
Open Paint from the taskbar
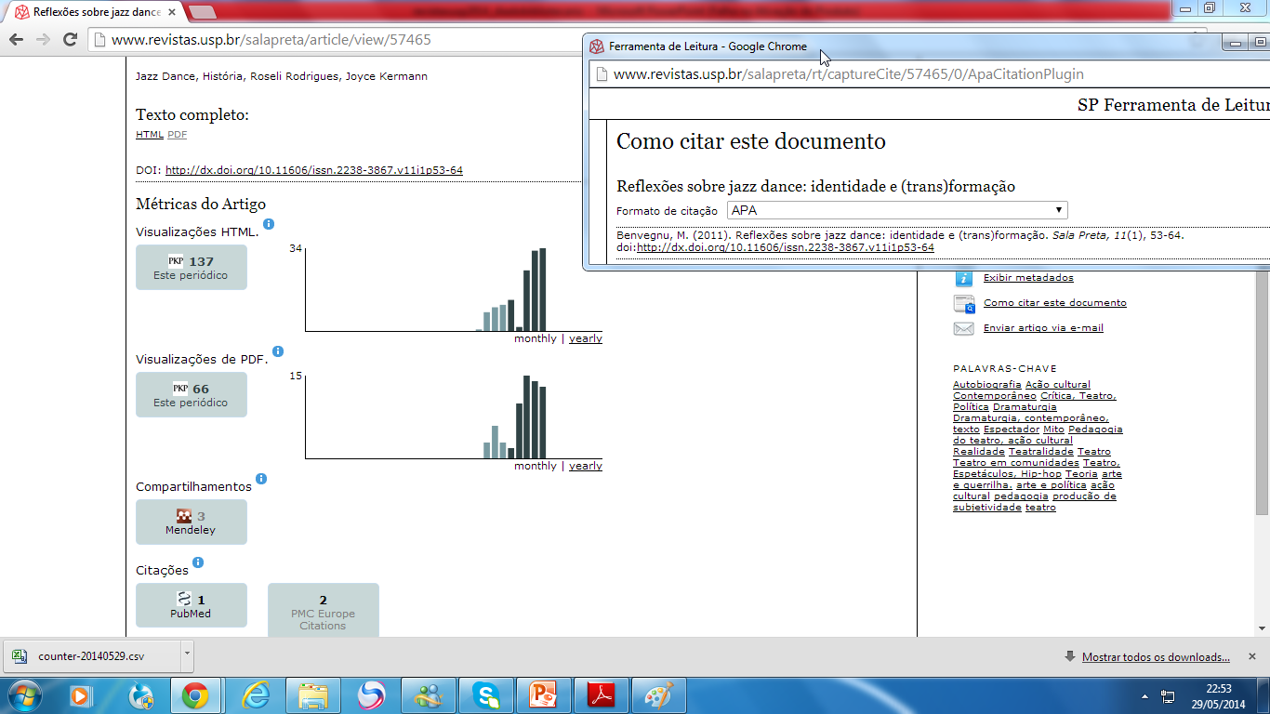(658, 694)
